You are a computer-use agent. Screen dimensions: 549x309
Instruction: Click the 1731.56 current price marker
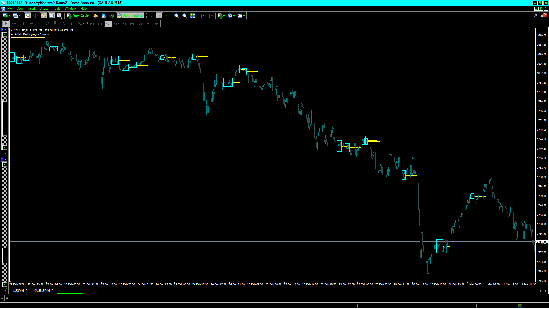541,242
